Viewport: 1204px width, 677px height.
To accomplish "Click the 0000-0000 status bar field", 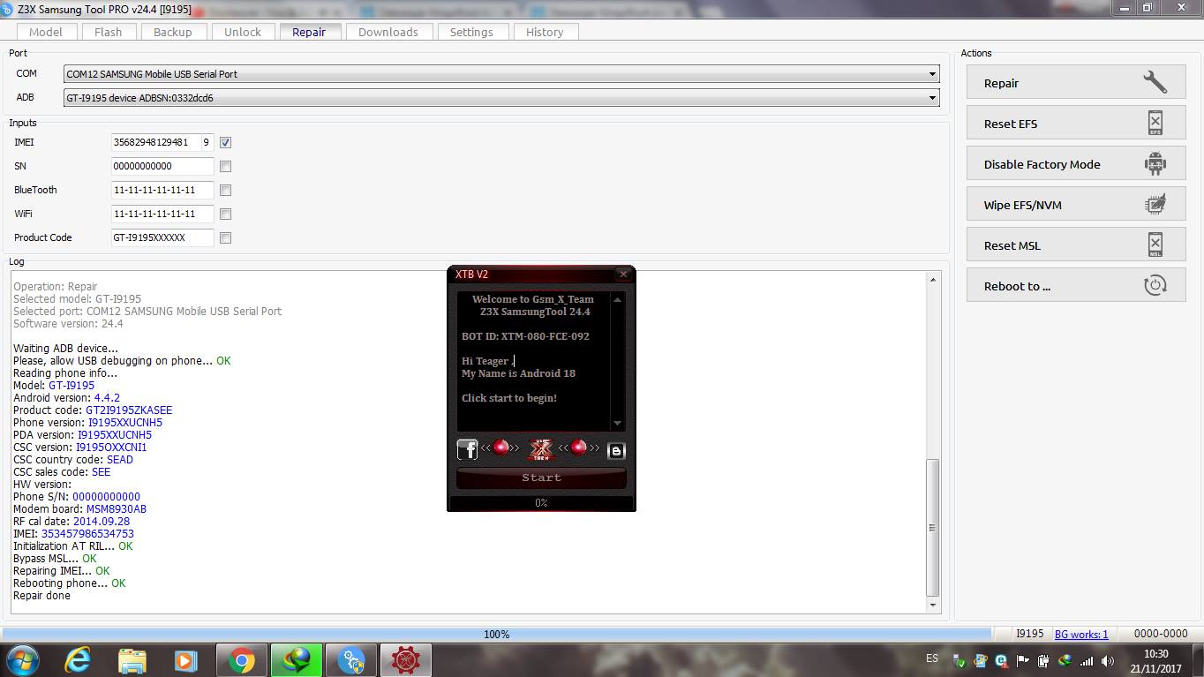I will point(1161,634).
